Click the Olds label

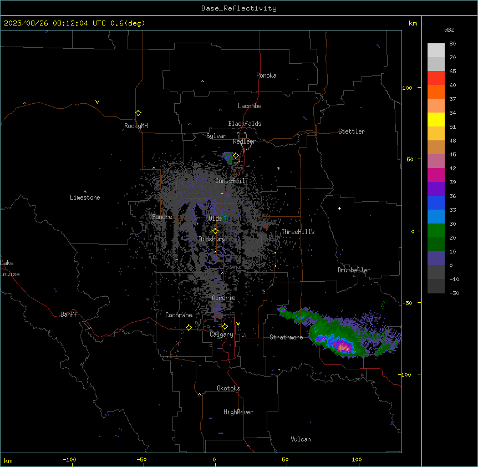(215, 219)
